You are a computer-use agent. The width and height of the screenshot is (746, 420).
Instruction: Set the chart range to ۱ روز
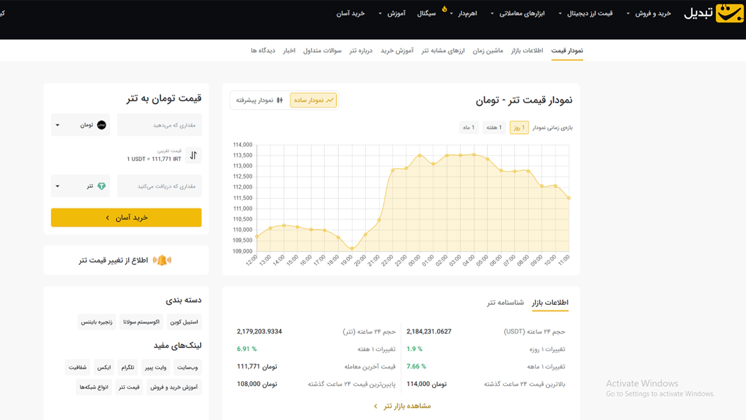(519, 128)
